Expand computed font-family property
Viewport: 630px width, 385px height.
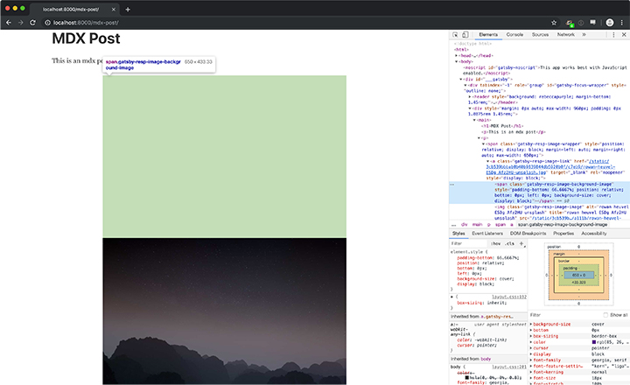tap(531, 360)
